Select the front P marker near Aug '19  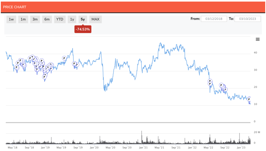[74, 63]
